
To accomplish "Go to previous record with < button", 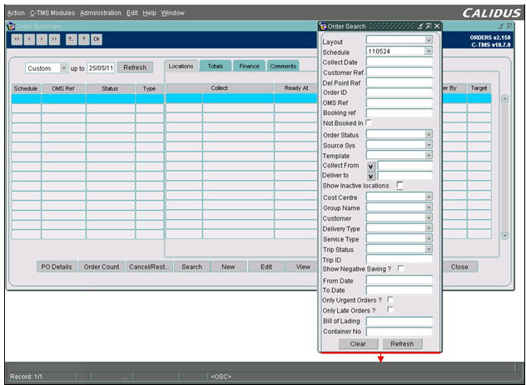I will pos(29,39).
